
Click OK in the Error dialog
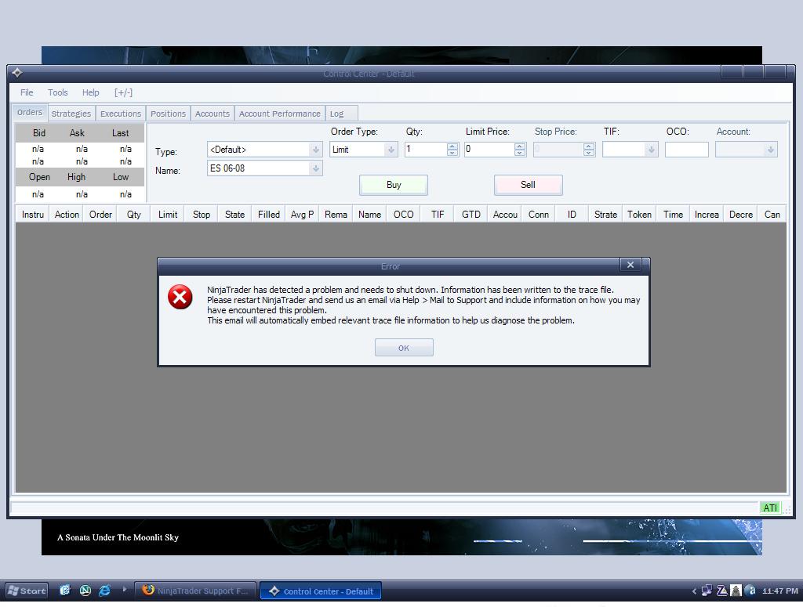tap(404, 348)
